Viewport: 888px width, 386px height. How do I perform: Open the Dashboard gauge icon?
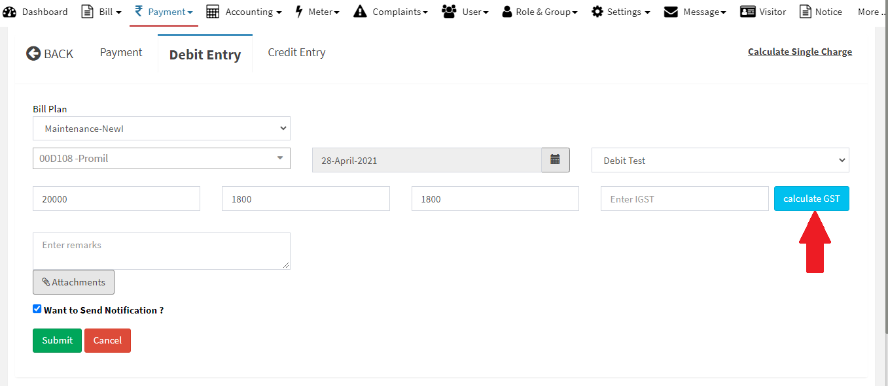point(10,12)
